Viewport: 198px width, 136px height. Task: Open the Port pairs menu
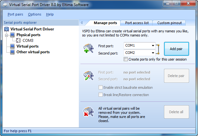point(15,14)
